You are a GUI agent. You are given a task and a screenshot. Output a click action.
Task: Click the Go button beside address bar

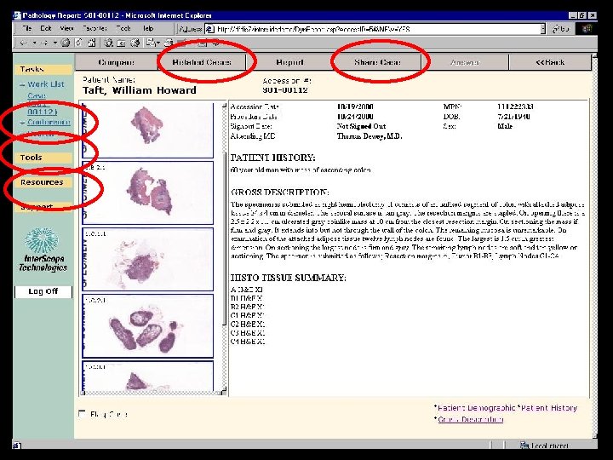click(560, 29)
